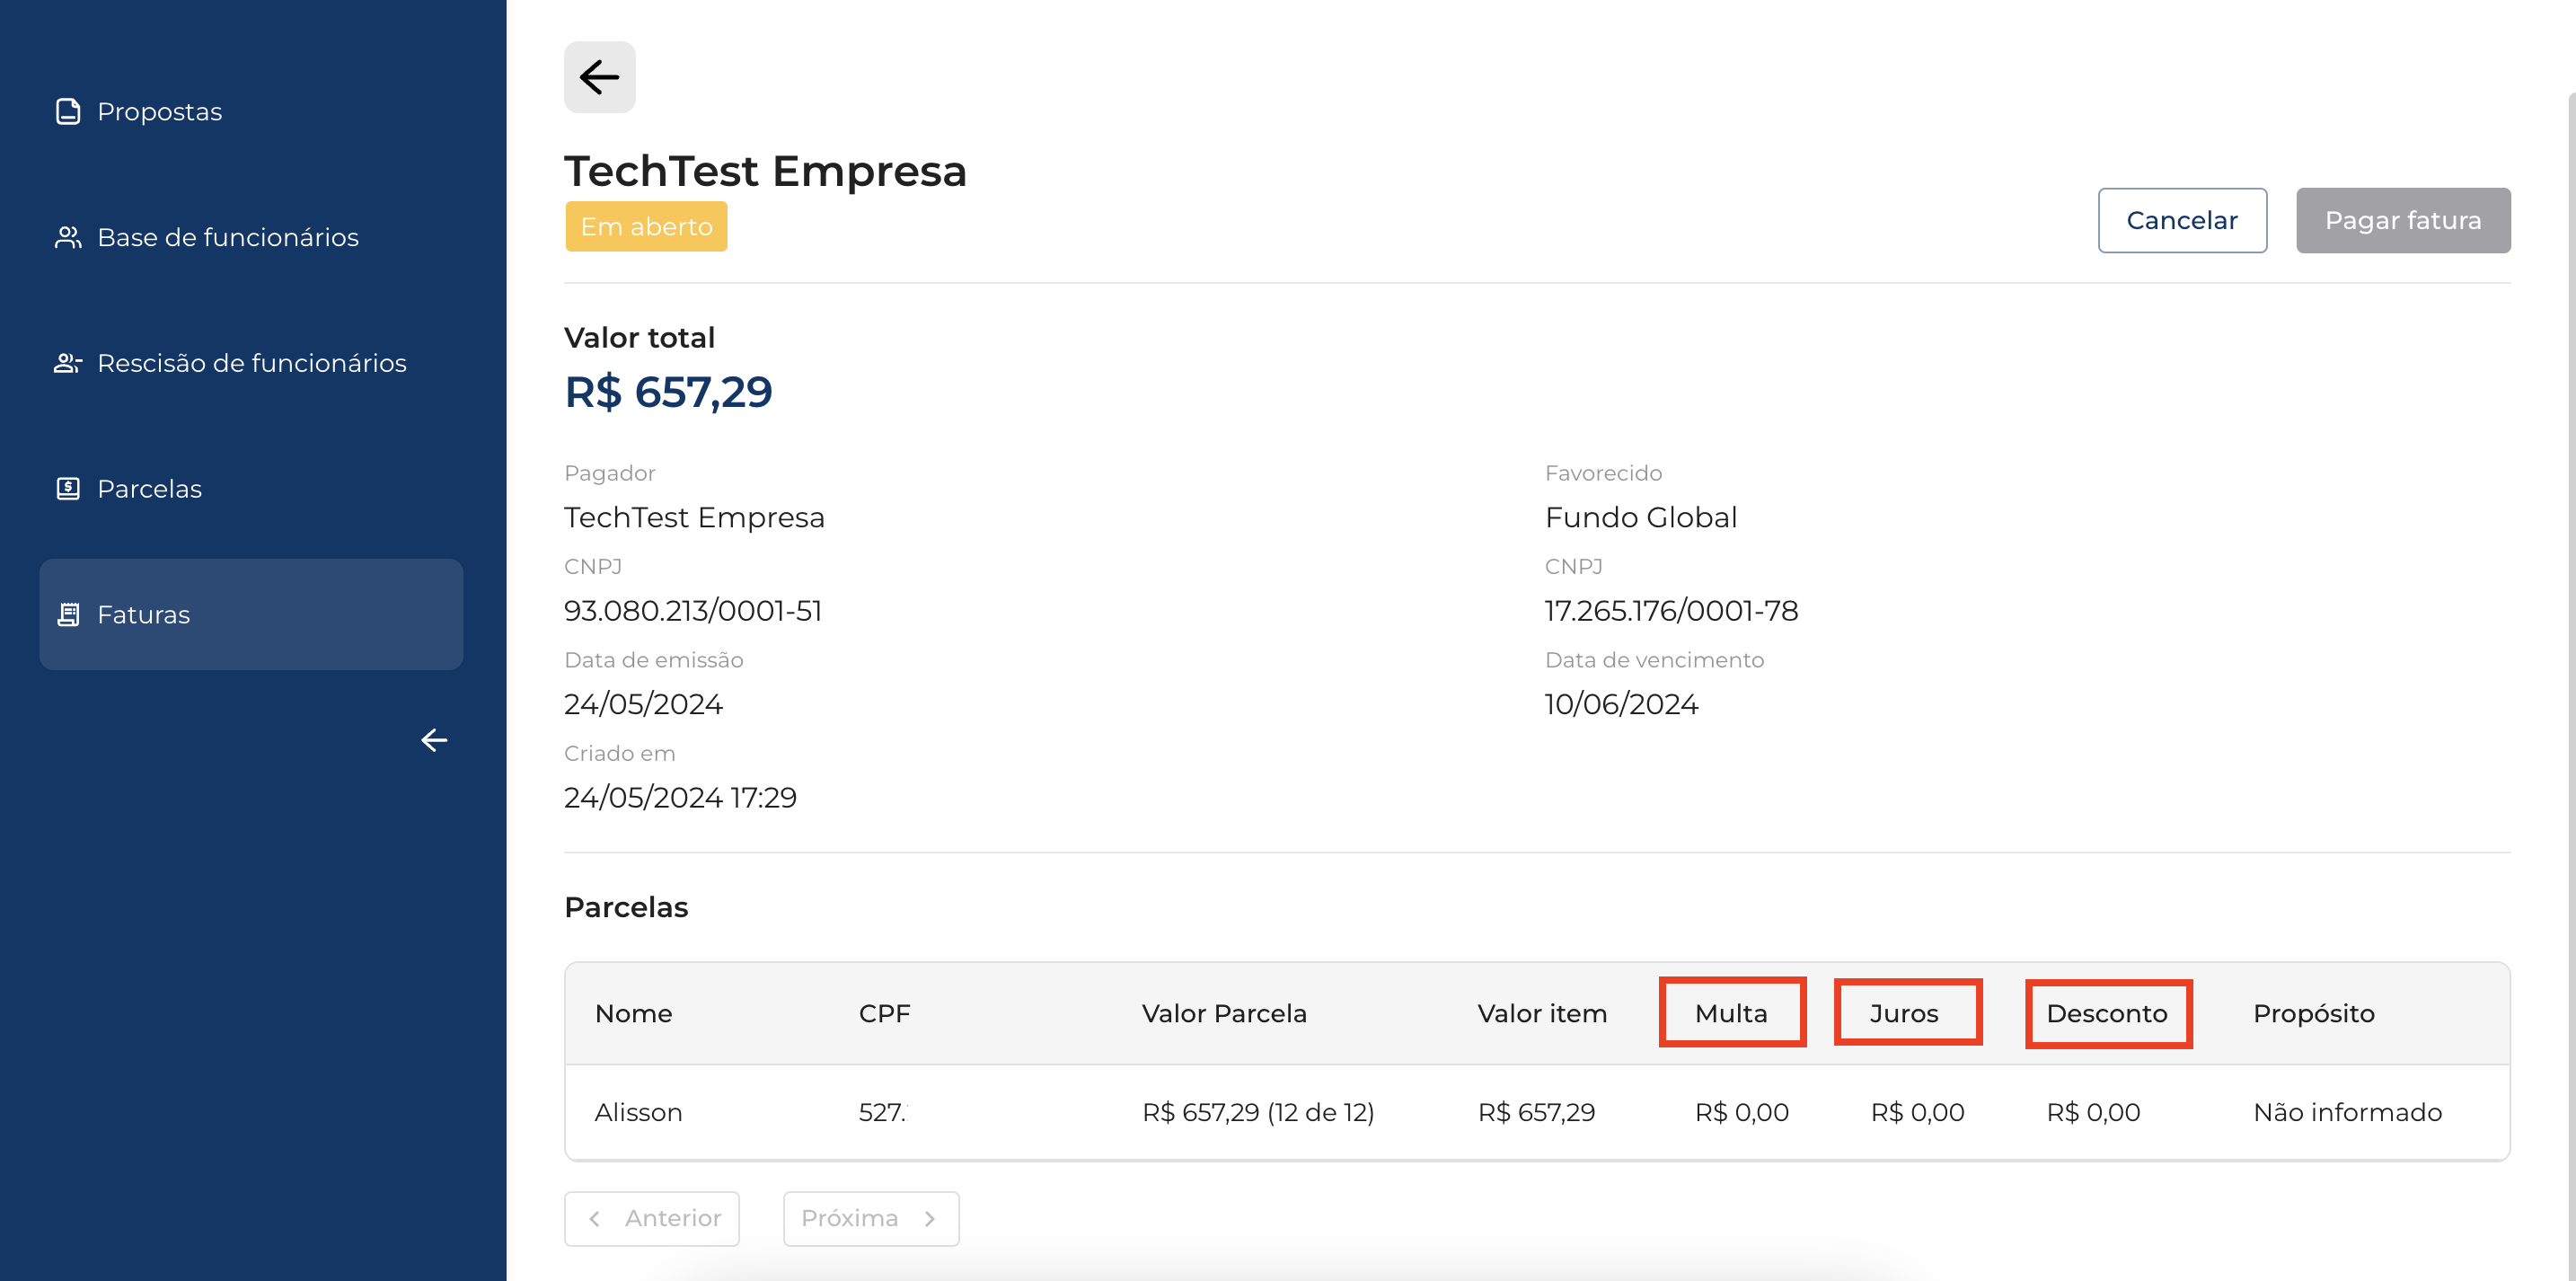Click the chevron on the Anterior button
The image size is (2576, 1281).
coord(595,1218)
